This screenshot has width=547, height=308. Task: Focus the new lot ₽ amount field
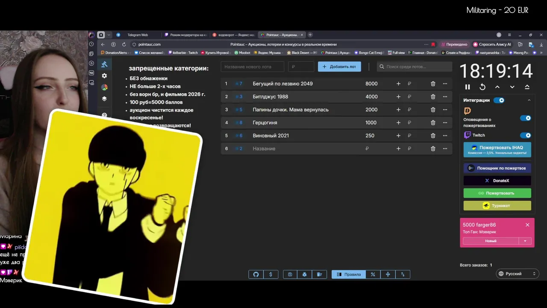pos(301,67)
